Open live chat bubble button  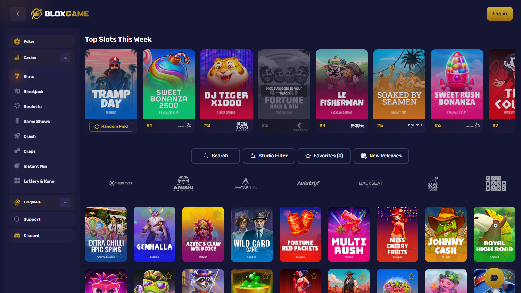pos(494,278)
